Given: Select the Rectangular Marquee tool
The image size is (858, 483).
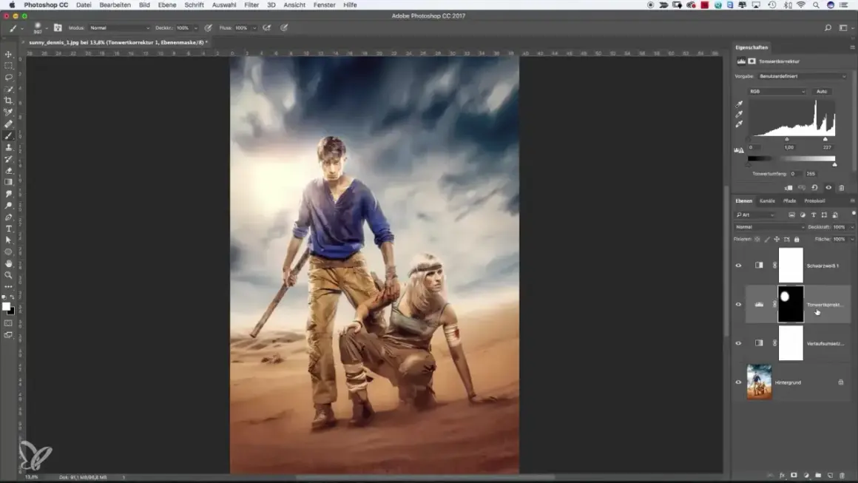Looking at the screenshot, I should point(8,66).
